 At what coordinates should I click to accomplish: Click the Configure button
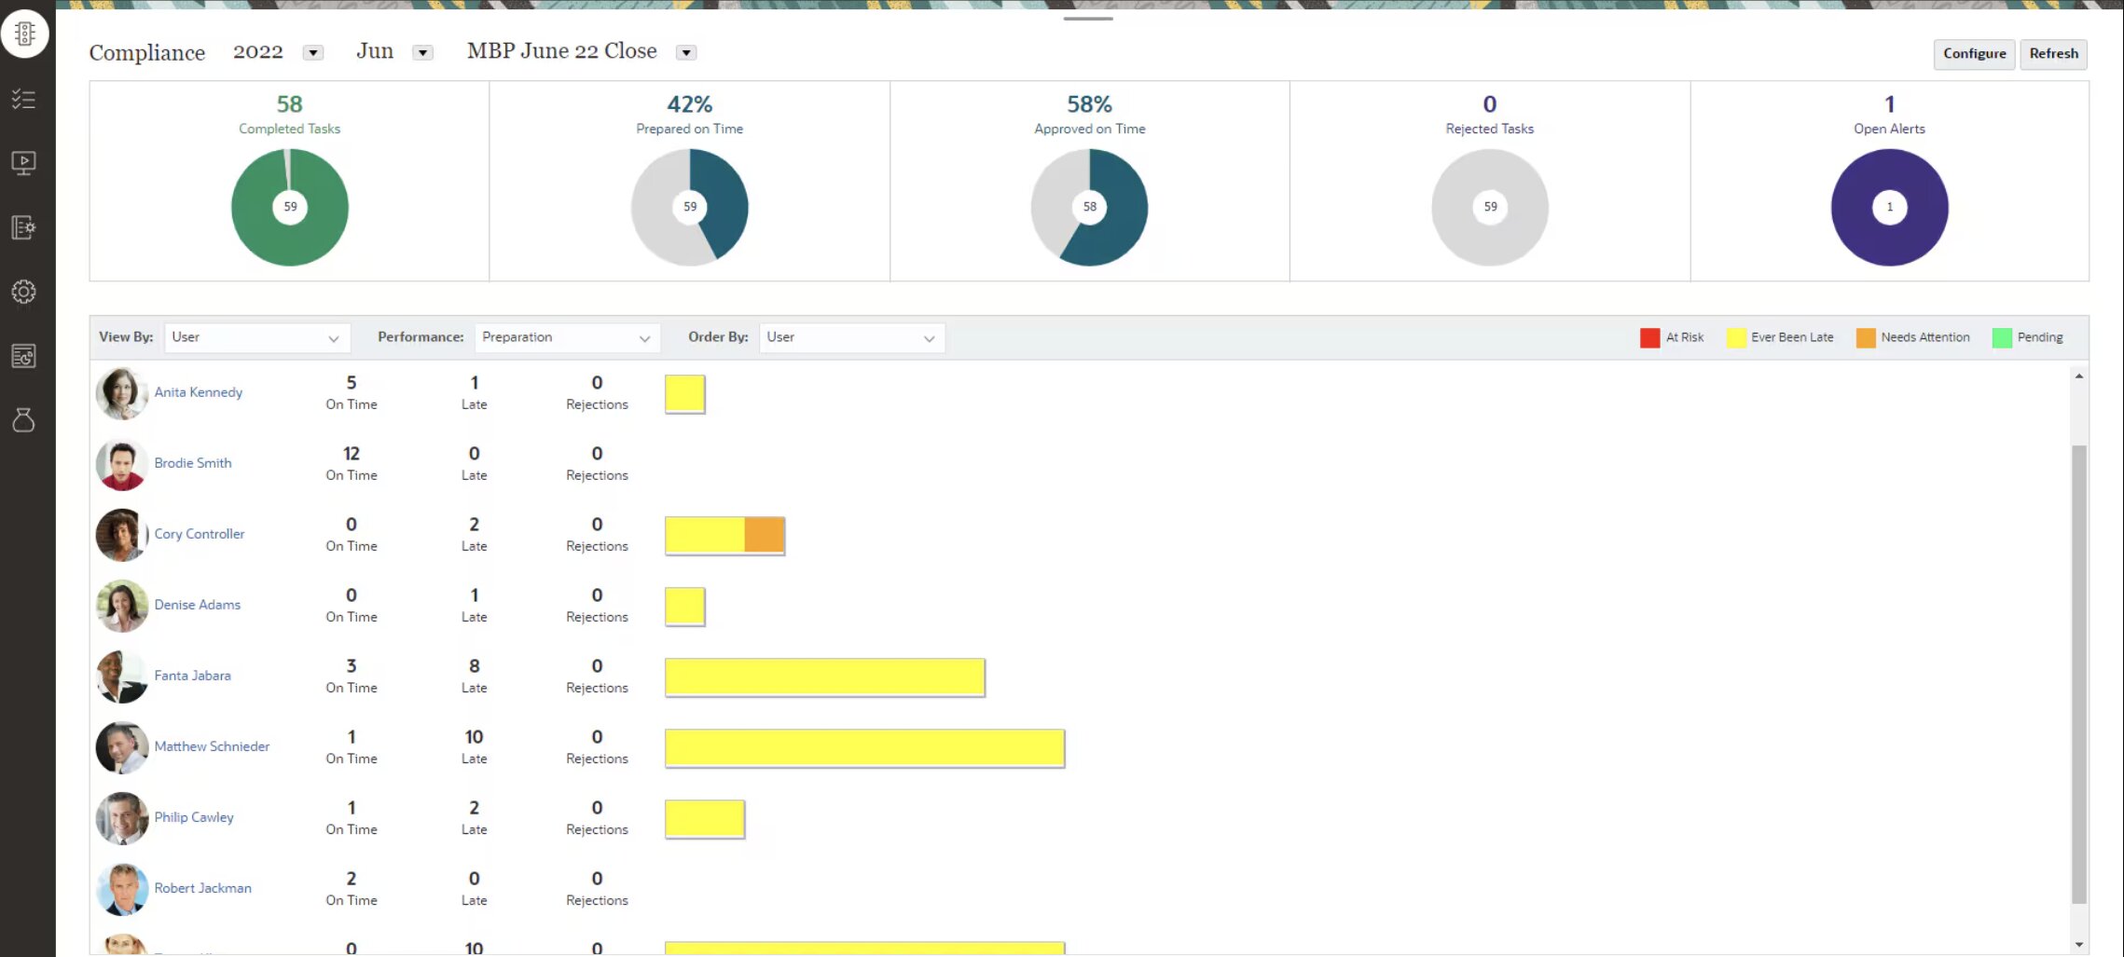(1974, 54)
